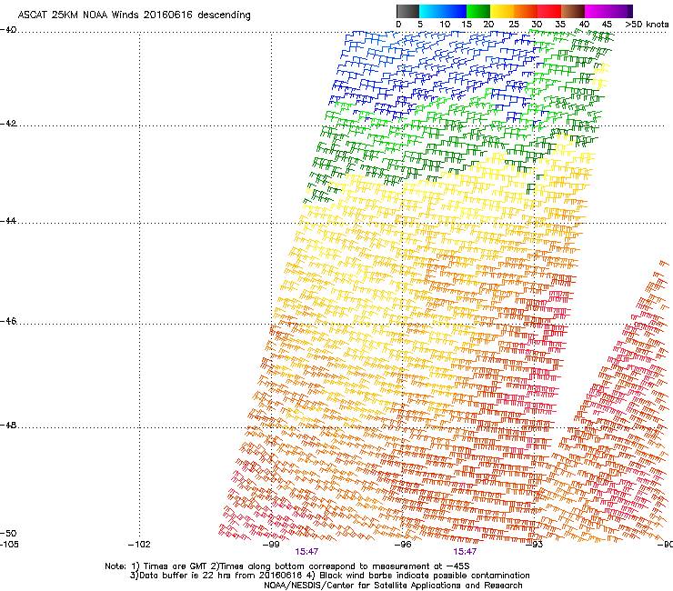Viewport: 673px width, 591px height.
Task: Click the dark purple >50 knots swatch
Action: 630,11
